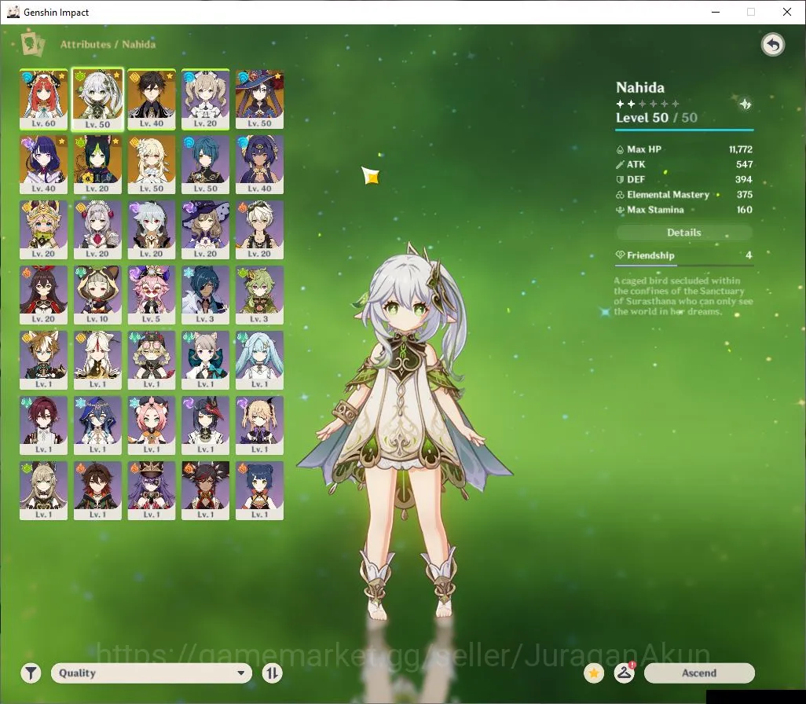Pick Tighnari Lv. 20 card
Image resolution: width=806 pixels, height=704 pixels.
point(97,164)
